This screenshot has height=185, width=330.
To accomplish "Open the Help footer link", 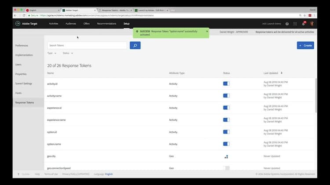I will point(37,174).
